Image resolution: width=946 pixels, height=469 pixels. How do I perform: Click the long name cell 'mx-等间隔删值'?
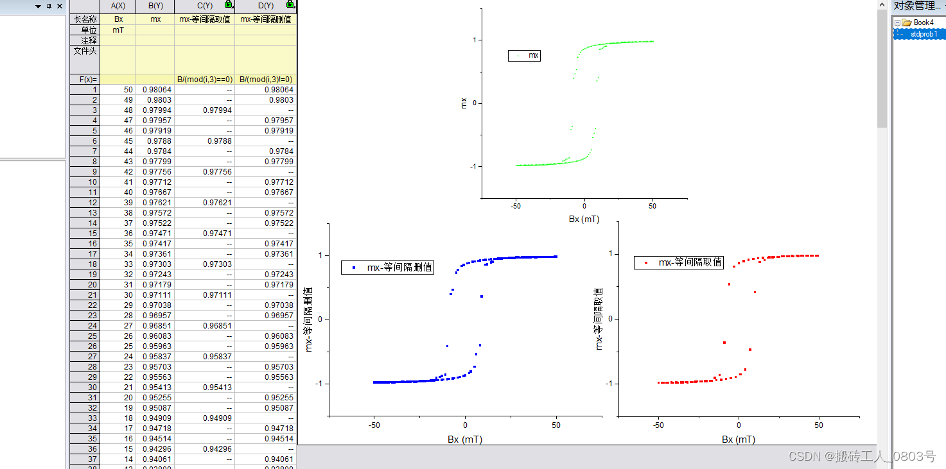pos(265,19)
